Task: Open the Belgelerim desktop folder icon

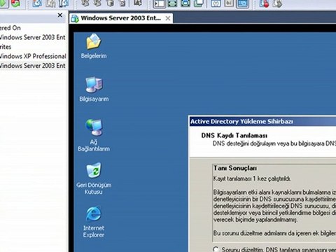Action: point(94,46)
